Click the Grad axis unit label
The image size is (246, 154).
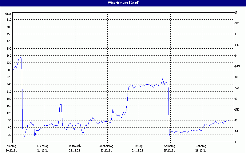point(8,14)
